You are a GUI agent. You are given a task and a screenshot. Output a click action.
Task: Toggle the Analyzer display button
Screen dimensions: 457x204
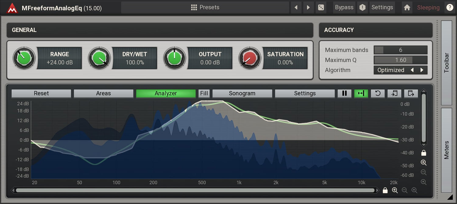pyautogui.click(x=166, y=93)
